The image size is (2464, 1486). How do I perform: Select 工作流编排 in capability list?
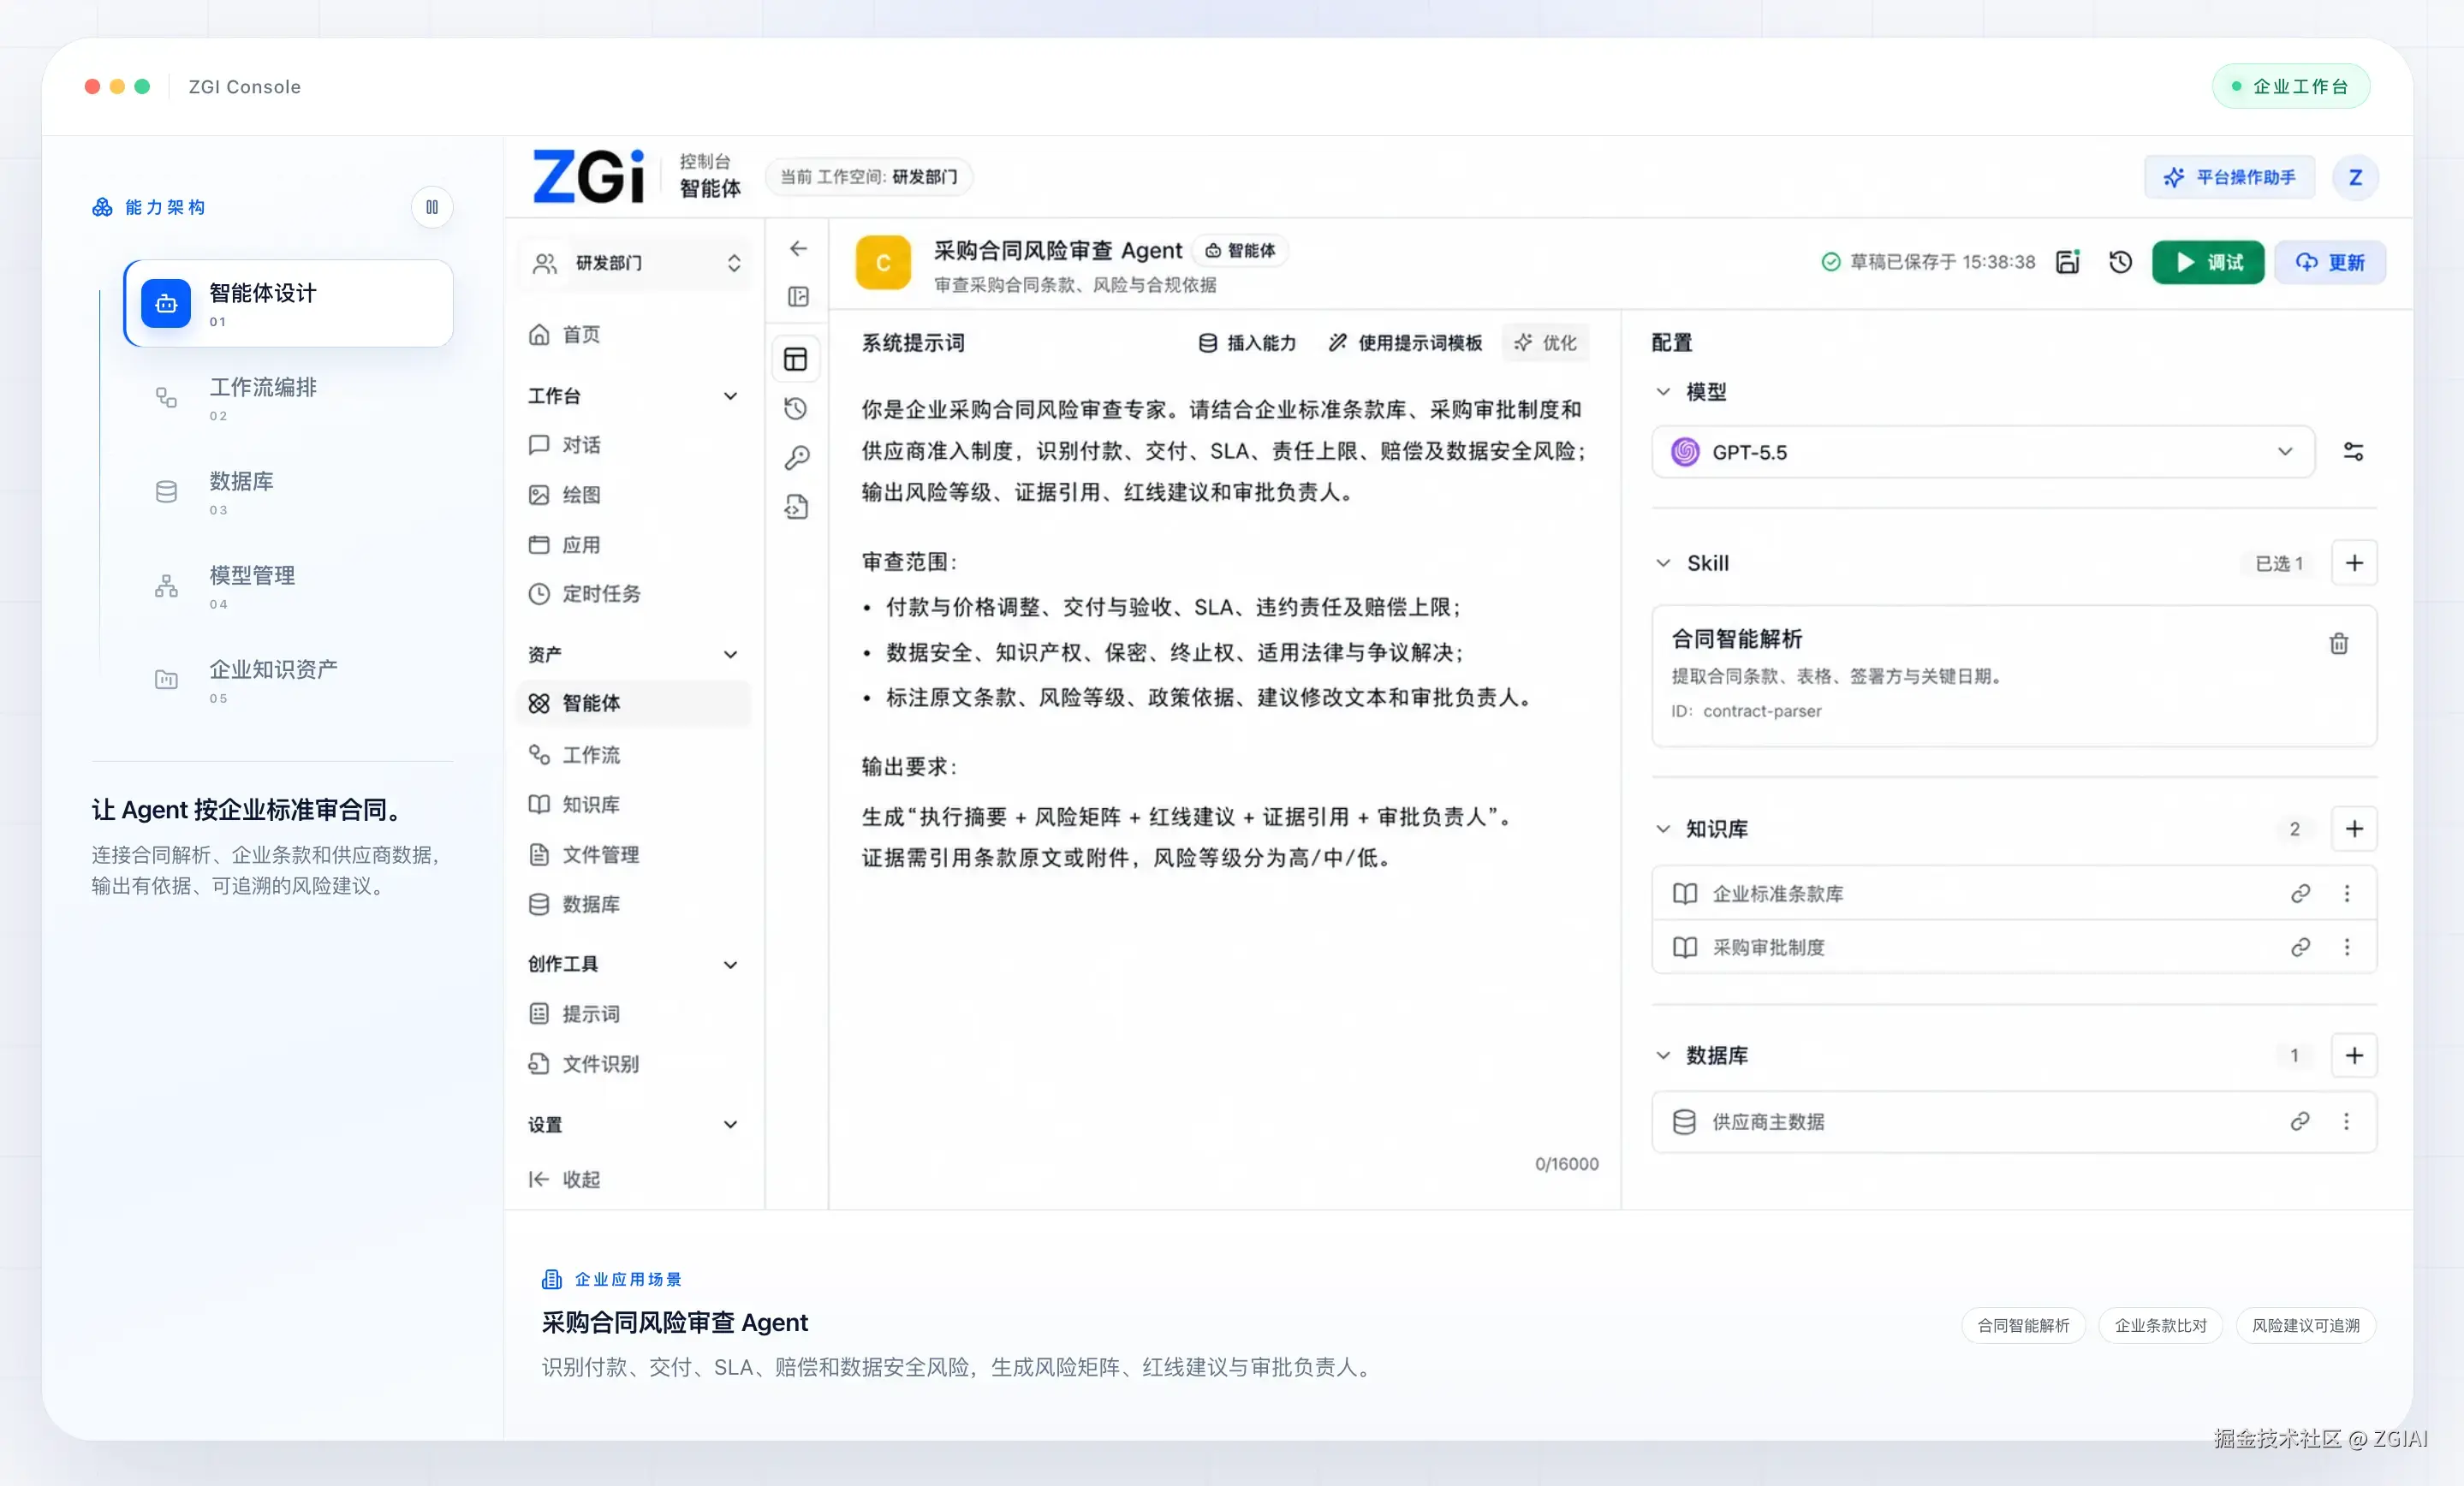tap(288, 398)
